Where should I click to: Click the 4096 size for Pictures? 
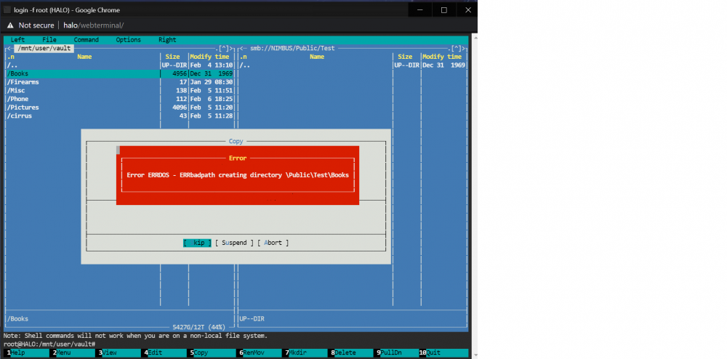[x=179, y=108]
